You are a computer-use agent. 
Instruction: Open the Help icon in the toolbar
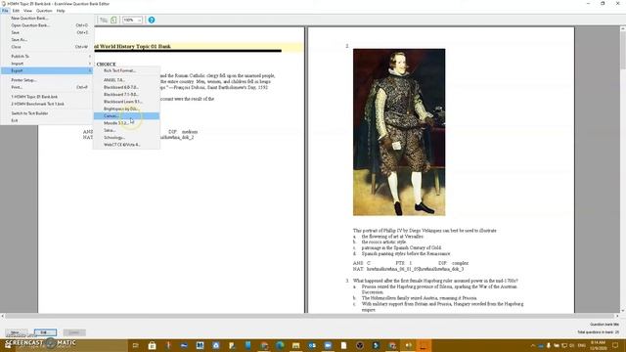pos(152,20)
